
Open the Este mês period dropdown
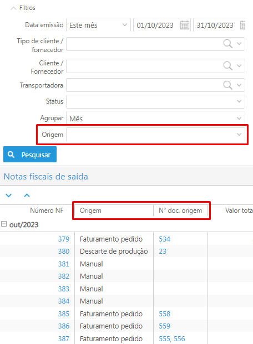(98, 25)
